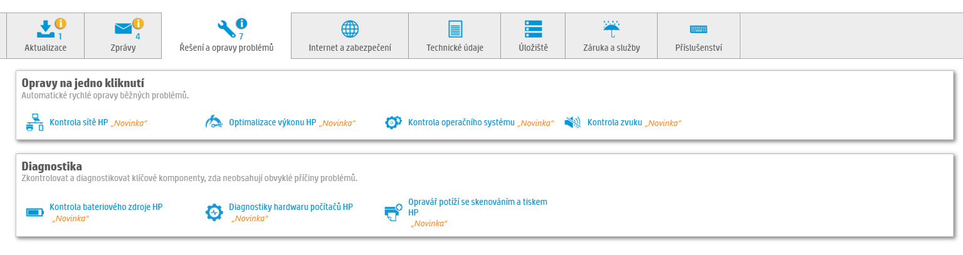
Task: Open the Technické údaje tab
Action: 455,48
